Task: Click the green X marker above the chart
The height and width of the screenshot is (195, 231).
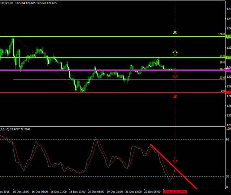Action: point(175,32)
